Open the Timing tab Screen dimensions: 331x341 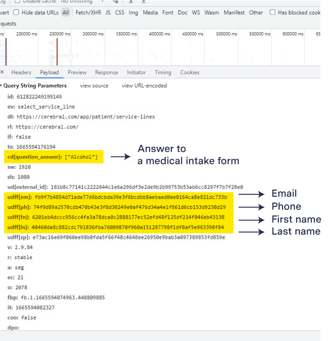[x=163, y=72]
